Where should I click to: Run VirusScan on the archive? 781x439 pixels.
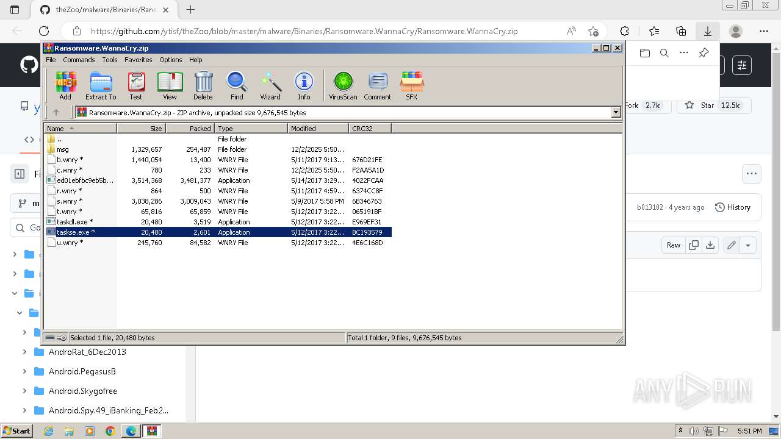343,85
